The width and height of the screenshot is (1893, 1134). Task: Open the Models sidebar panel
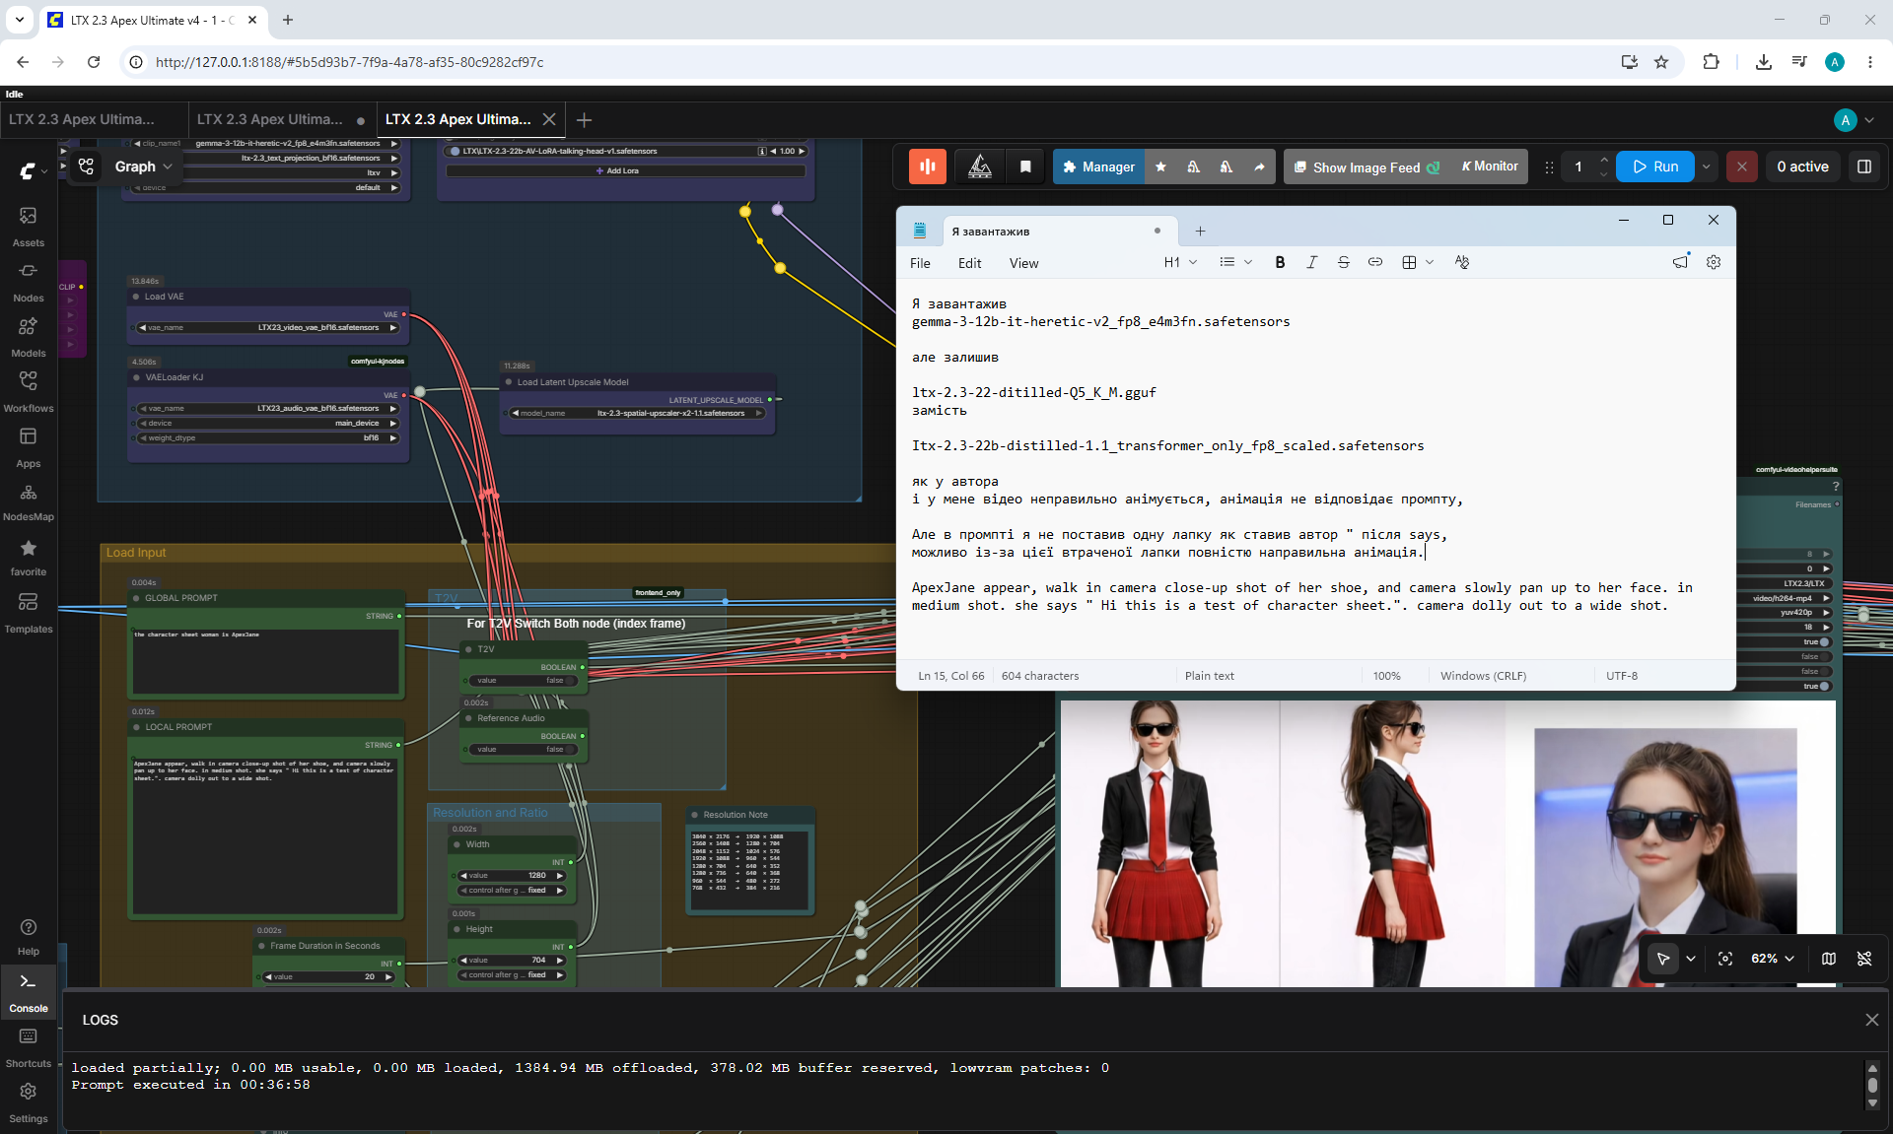(x=29, y=336)
